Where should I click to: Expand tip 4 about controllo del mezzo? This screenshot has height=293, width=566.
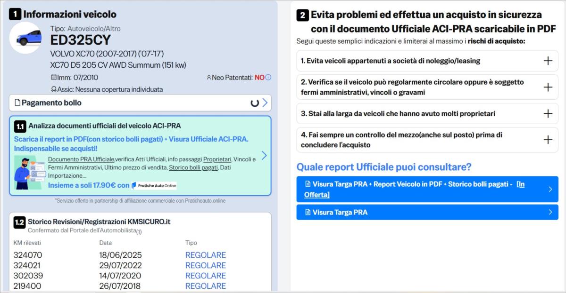(x=548, y=140)
